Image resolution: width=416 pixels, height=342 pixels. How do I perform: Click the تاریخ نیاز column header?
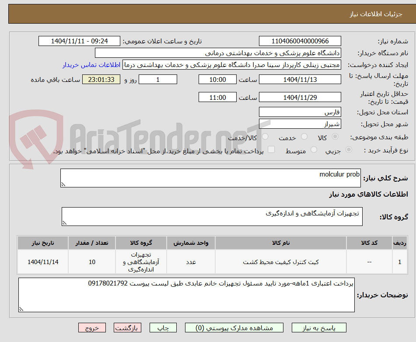click(x=43, y=243)
